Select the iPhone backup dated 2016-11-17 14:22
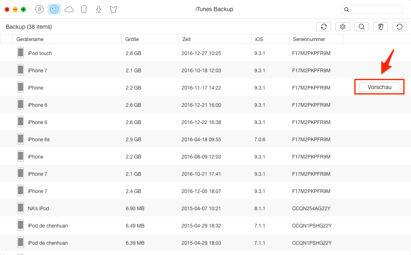Image resolution: width=411 pixels, height=255 pixels. [205, 87]
